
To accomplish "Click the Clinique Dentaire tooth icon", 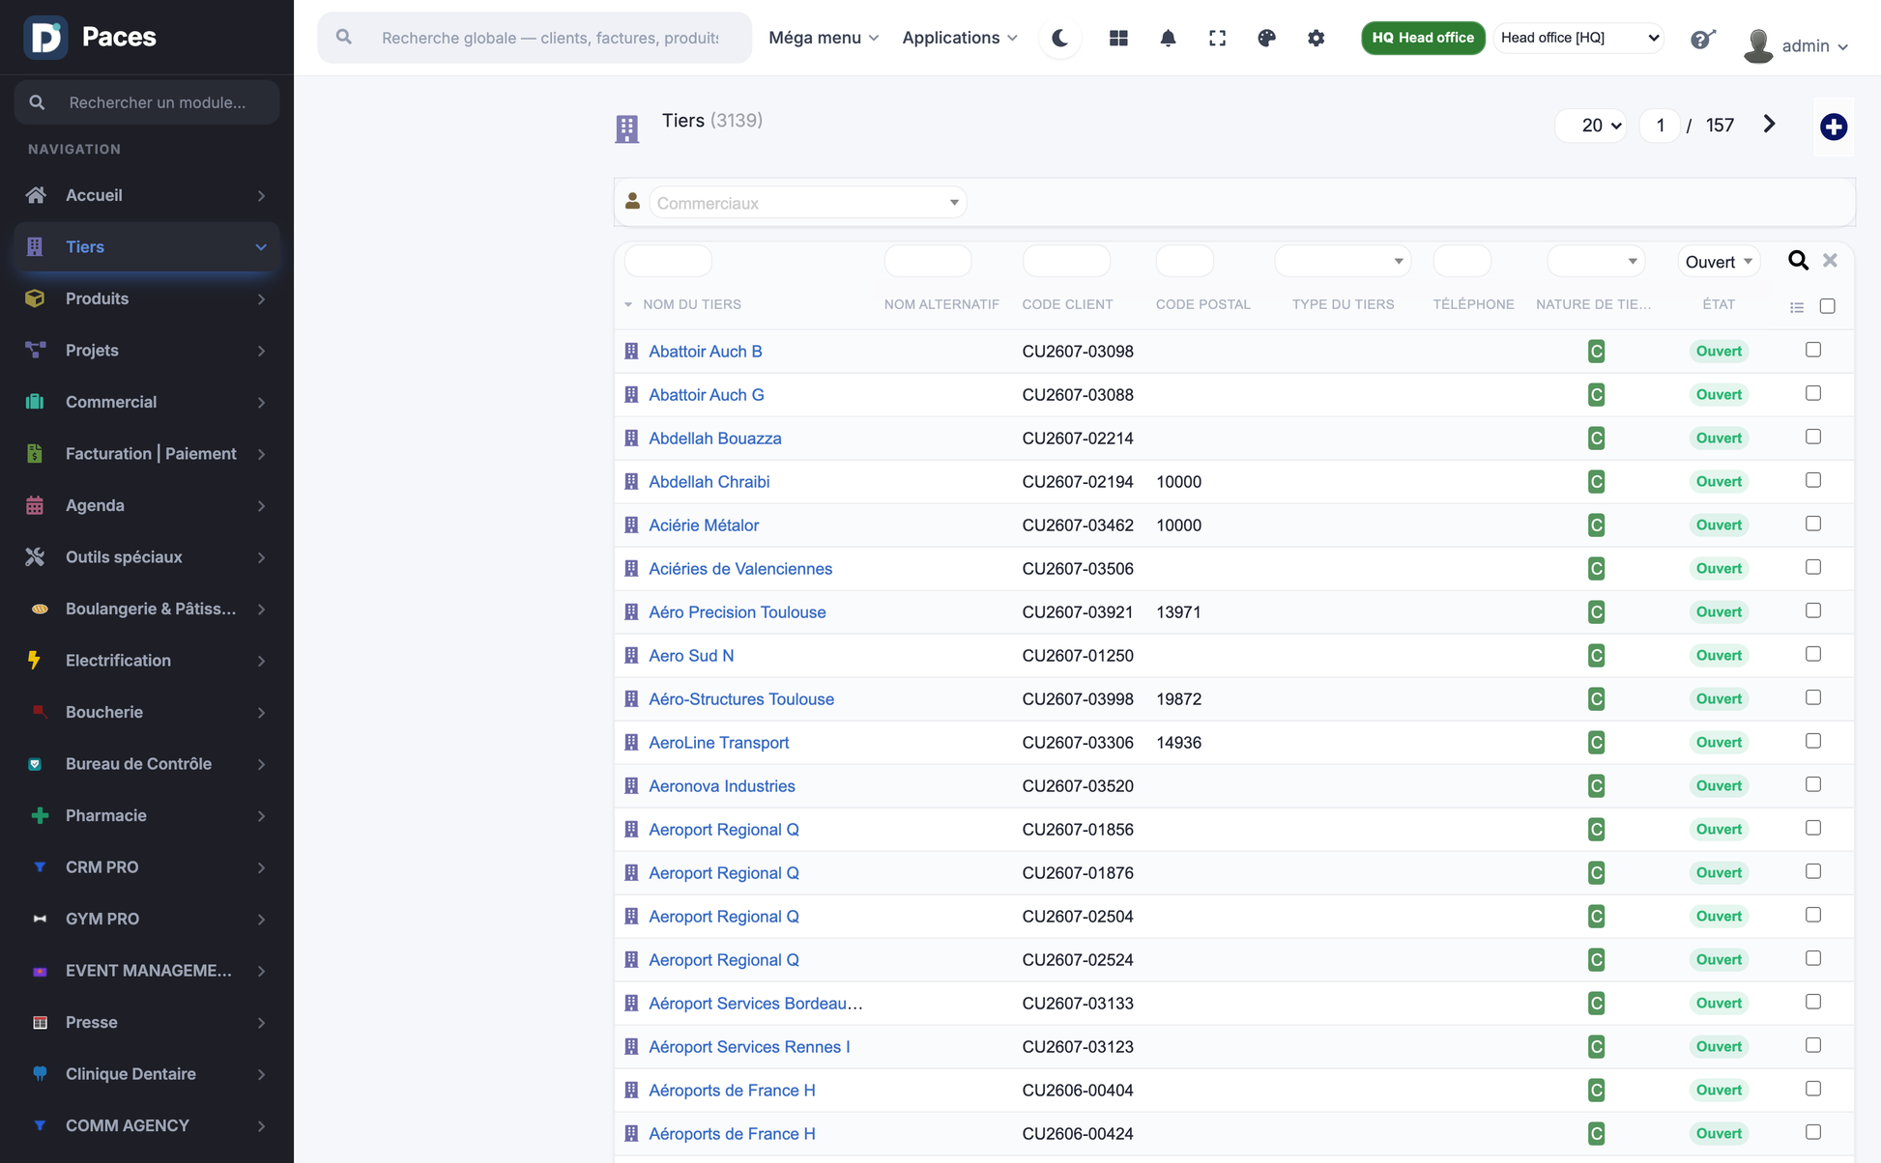I will click(x=40, y=1073).
